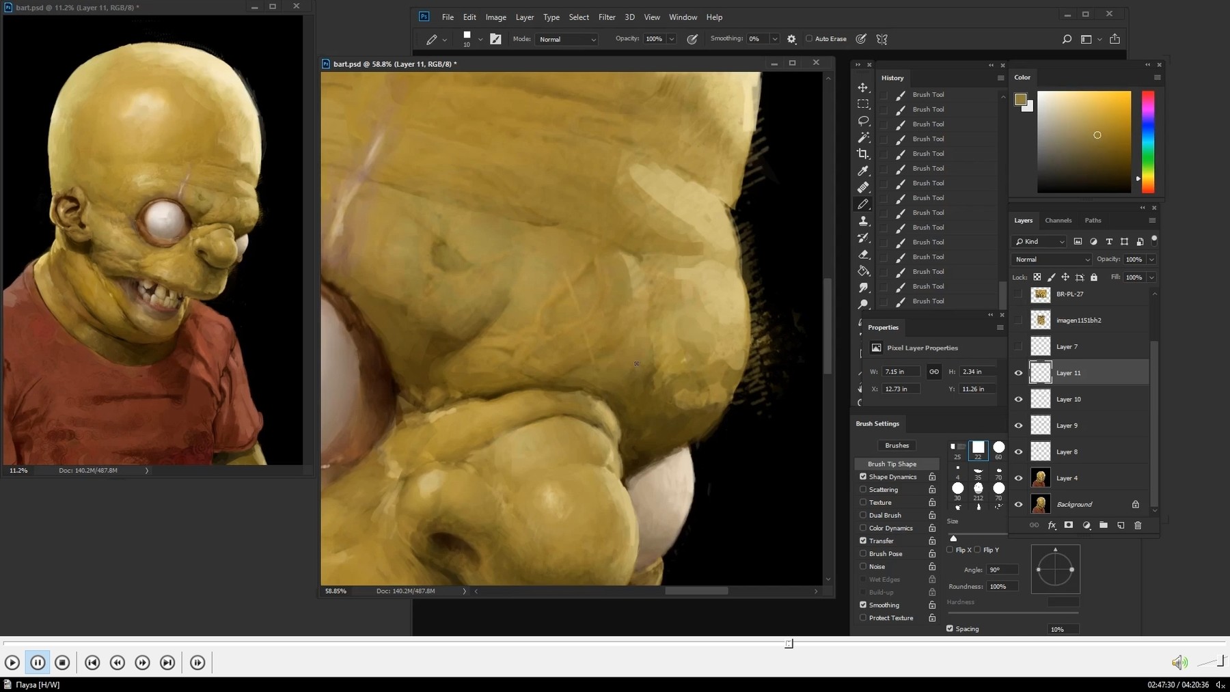Select the Healing Brush tool
This screenshot has height=692, width=1230.
click(863, 187)
